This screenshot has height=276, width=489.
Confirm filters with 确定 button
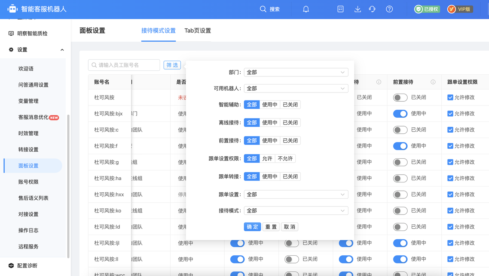(253, 227)
